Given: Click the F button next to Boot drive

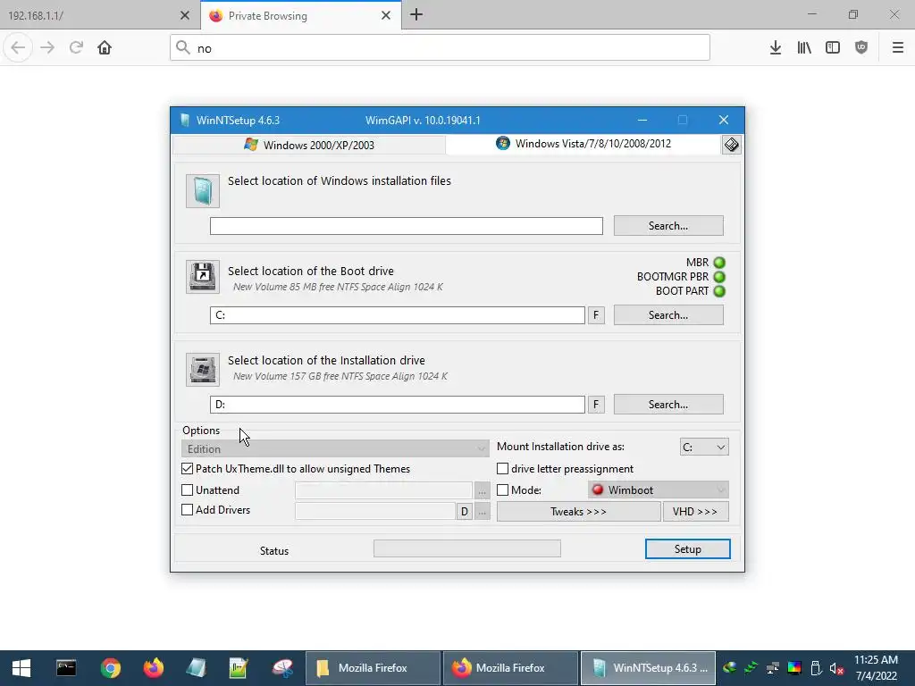Looking at the screenshot, I should click(596, 315).
